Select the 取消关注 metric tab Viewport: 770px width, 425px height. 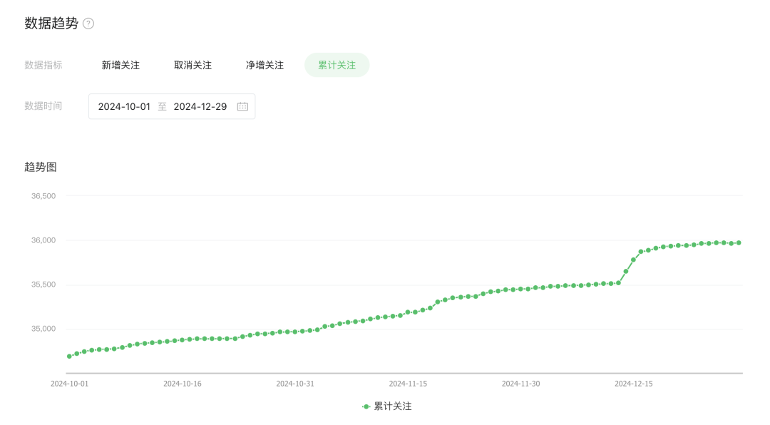coord(192,65)
